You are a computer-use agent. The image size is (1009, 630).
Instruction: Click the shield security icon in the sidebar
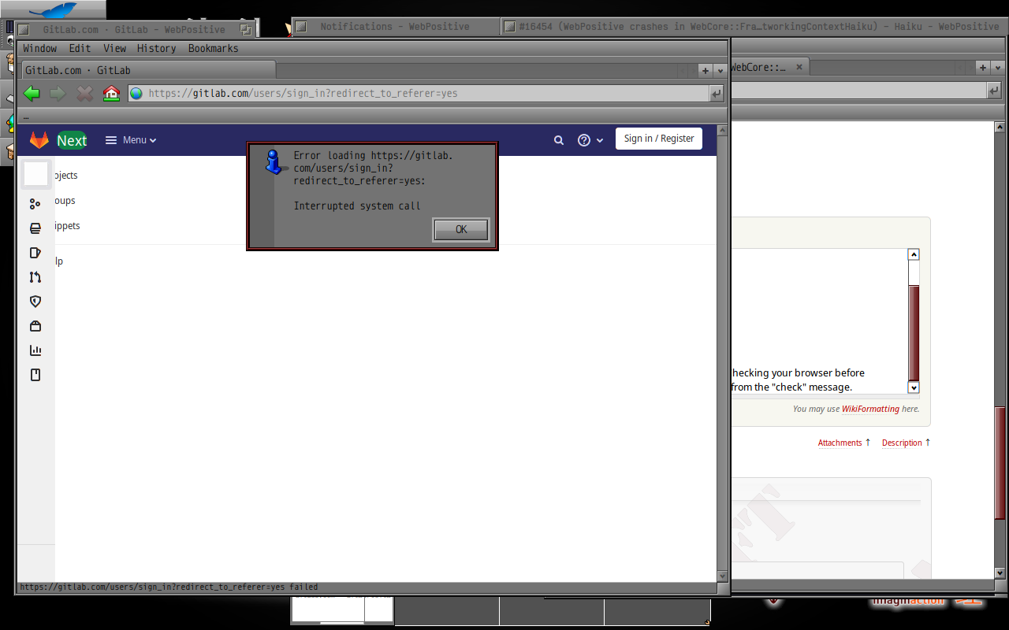[35, 302]
